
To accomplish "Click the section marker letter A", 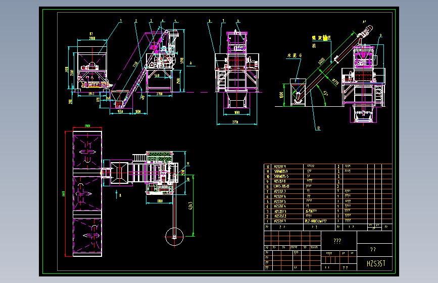I will tap(191, 63).
